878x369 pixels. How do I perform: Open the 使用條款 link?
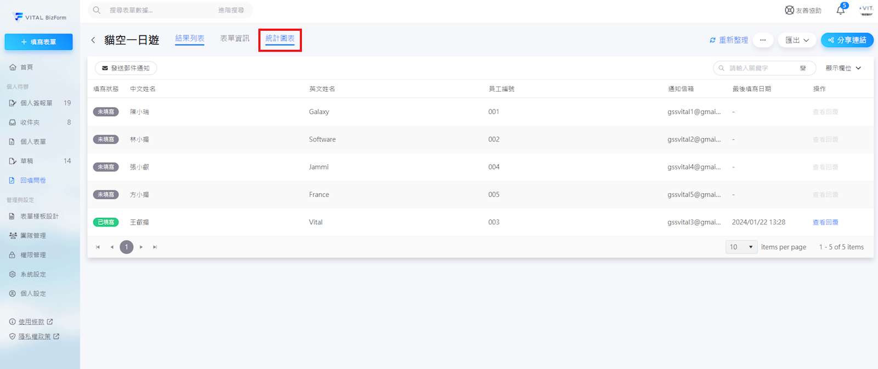(31, 322)
